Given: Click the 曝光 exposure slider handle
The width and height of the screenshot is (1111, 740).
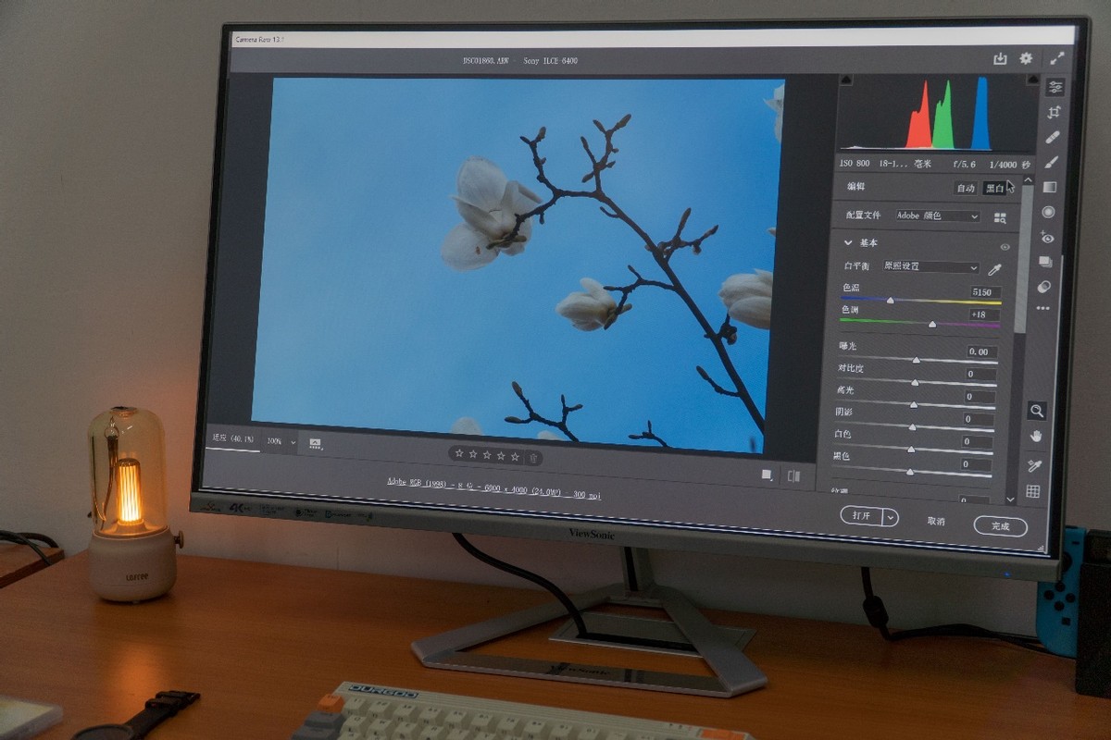Looking at the screenshot, I should (x=916, y=359).
